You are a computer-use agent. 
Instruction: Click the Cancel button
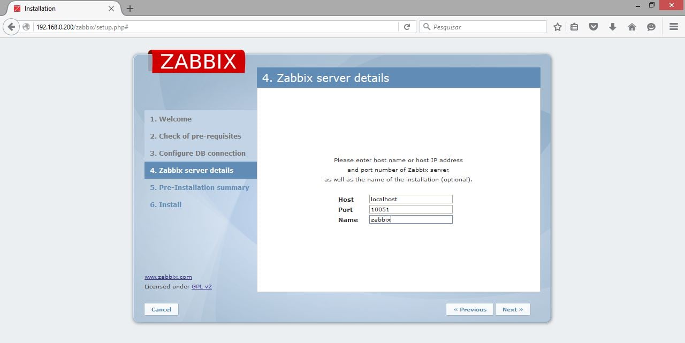[161, 309]
